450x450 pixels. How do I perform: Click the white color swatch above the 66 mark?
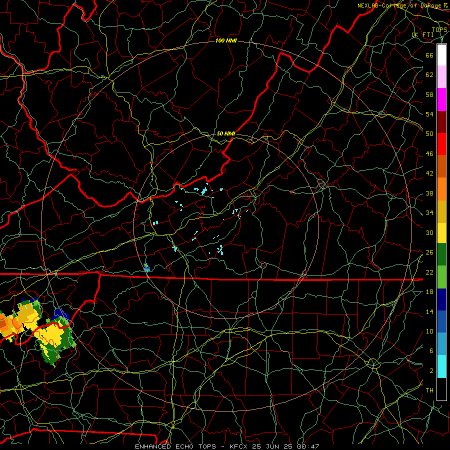click(441, 55)
